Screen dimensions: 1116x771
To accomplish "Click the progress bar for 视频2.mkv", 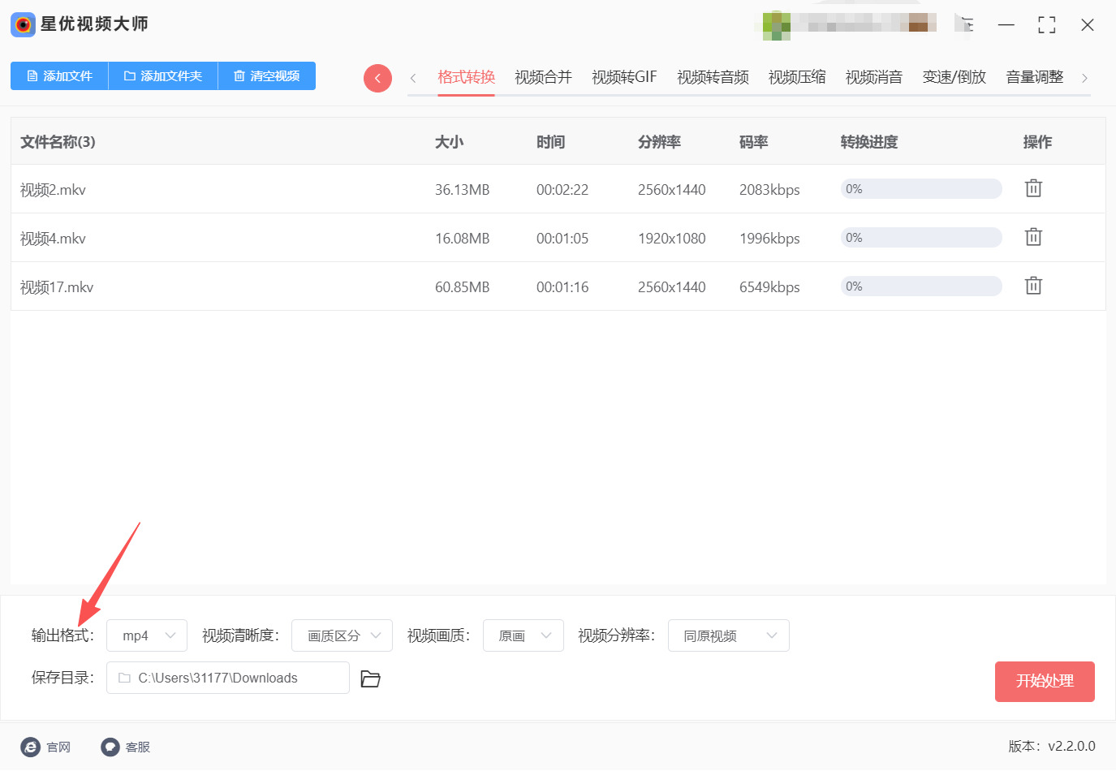I will [921, 189].
